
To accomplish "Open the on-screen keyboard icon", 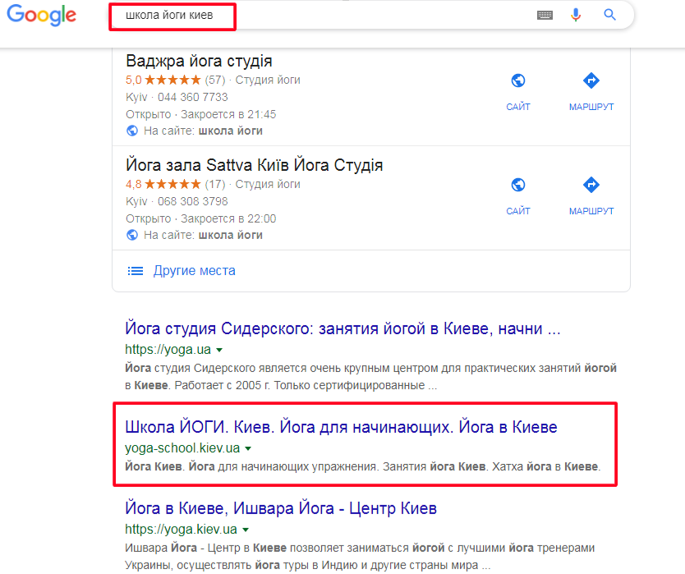I will 545,16.
